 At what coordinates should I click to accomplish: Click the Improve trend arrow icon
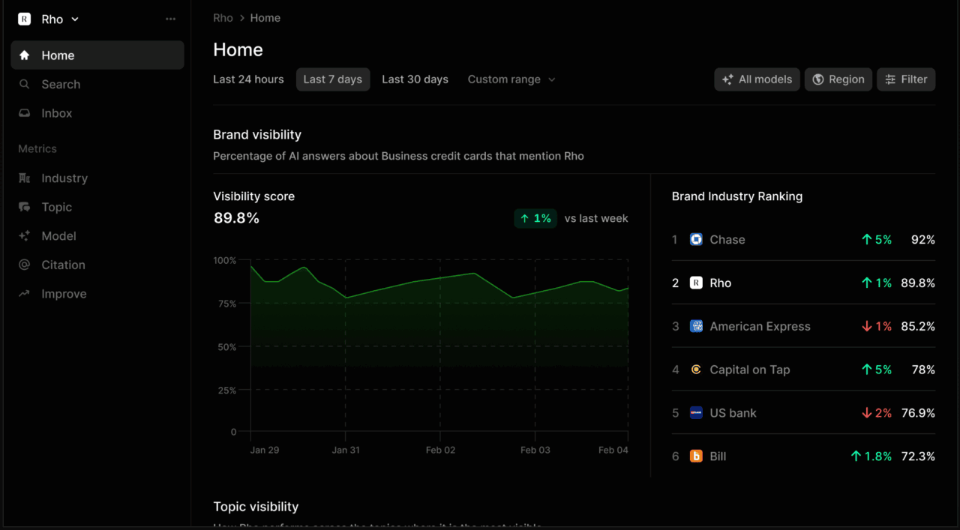(x=25, y=294)
